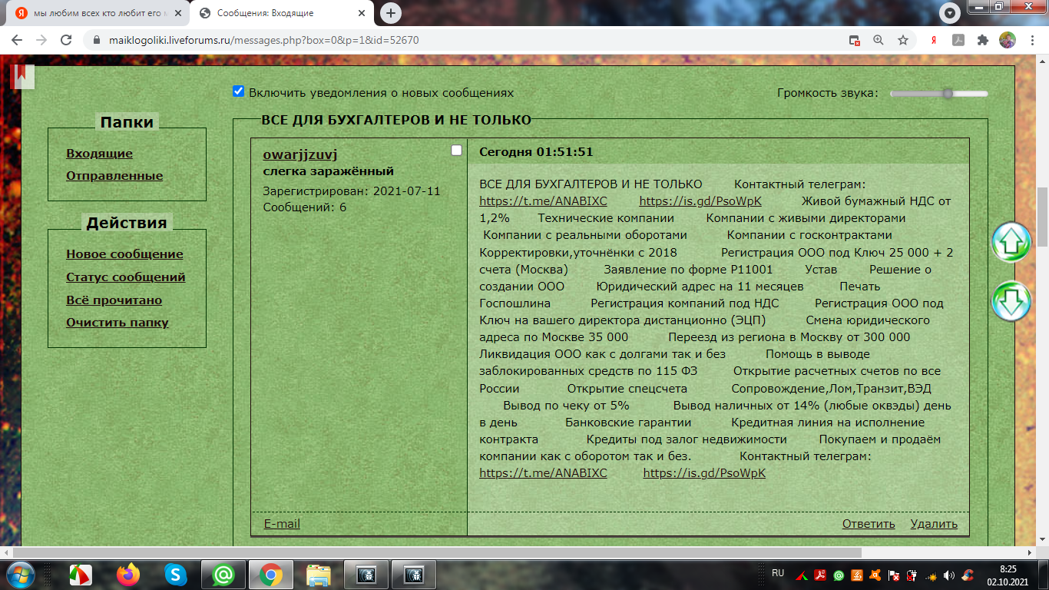Image resolution: width=1049 pixels, height=590 pixels.
Task: Open File Explorer from the taskbar
Action: (x=319, y=574)
